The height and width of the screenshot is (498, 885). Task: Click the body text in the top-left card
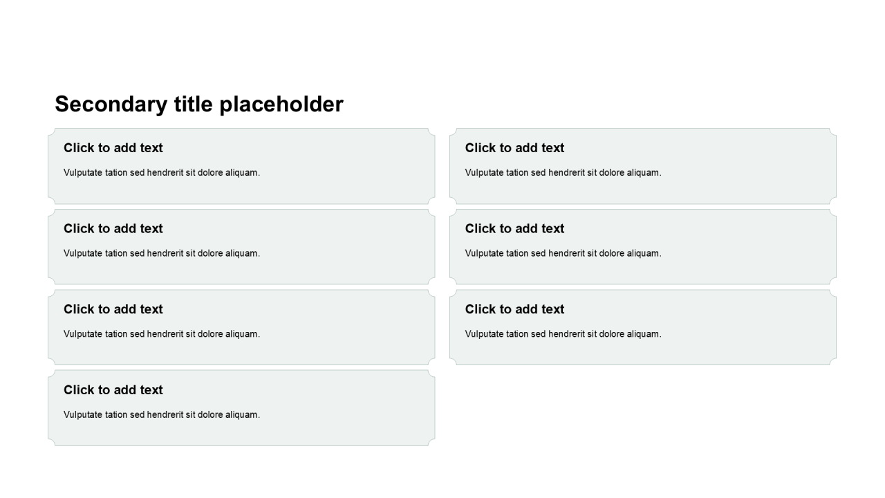tap(162, 173)
